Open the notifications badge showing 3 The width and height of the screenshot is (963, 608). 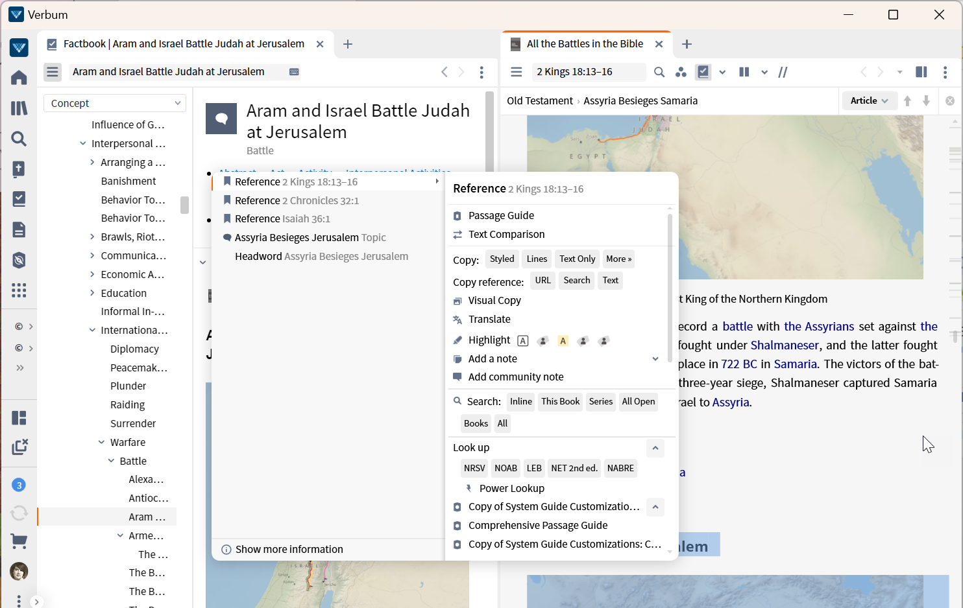point(19,485)
